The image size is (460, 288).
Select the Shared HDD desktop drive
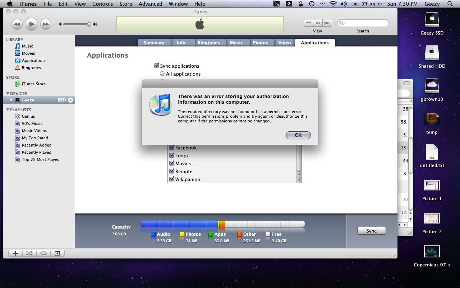click(x=432, y=57)
